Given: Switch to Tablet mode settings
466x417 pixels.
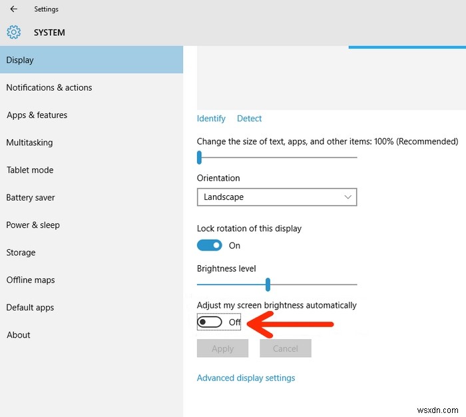Looking at the screenshot, I should 92,170.
